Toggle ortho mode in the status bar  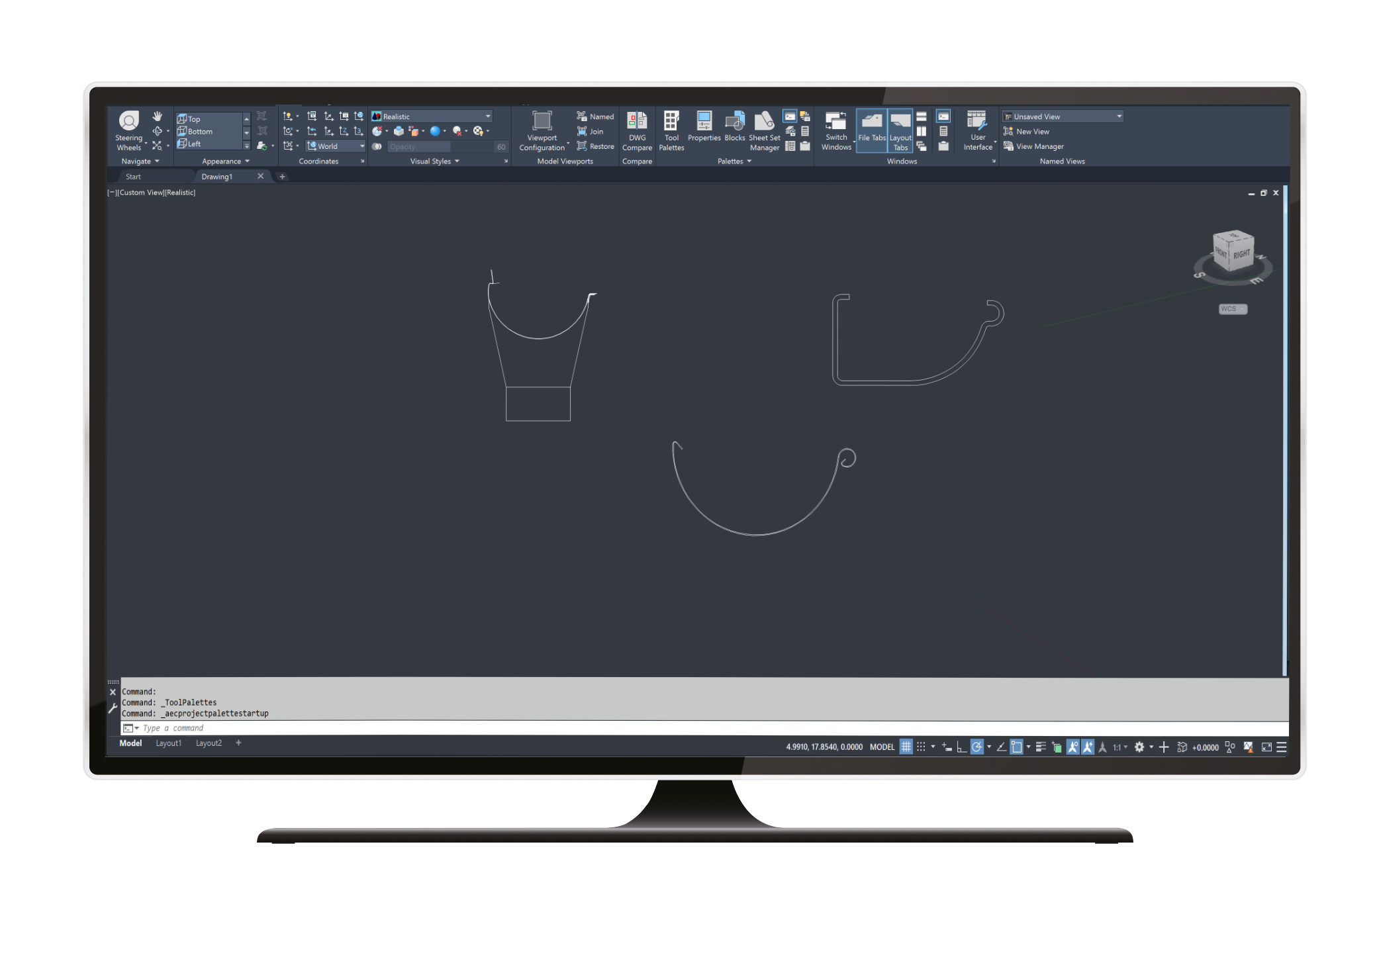click(x=962, y=747)
